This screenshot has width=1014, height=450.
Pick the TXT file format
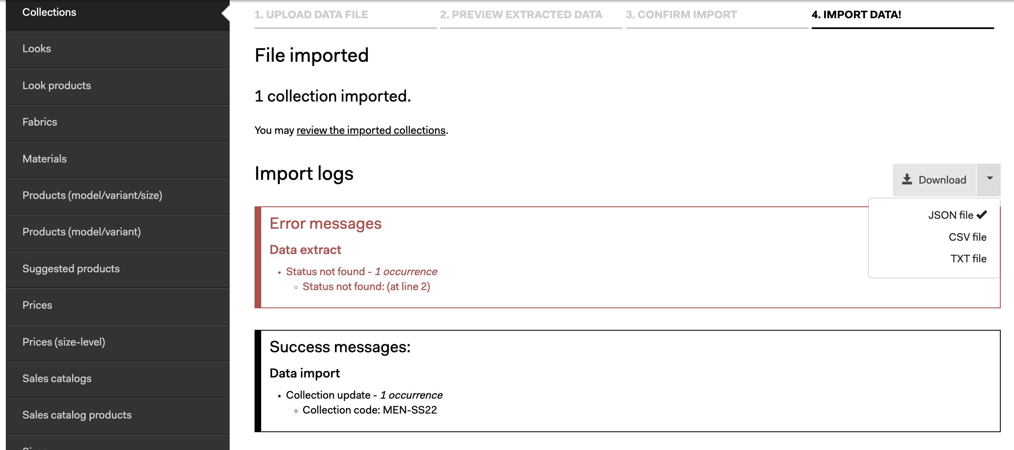(x=968, y=259)
